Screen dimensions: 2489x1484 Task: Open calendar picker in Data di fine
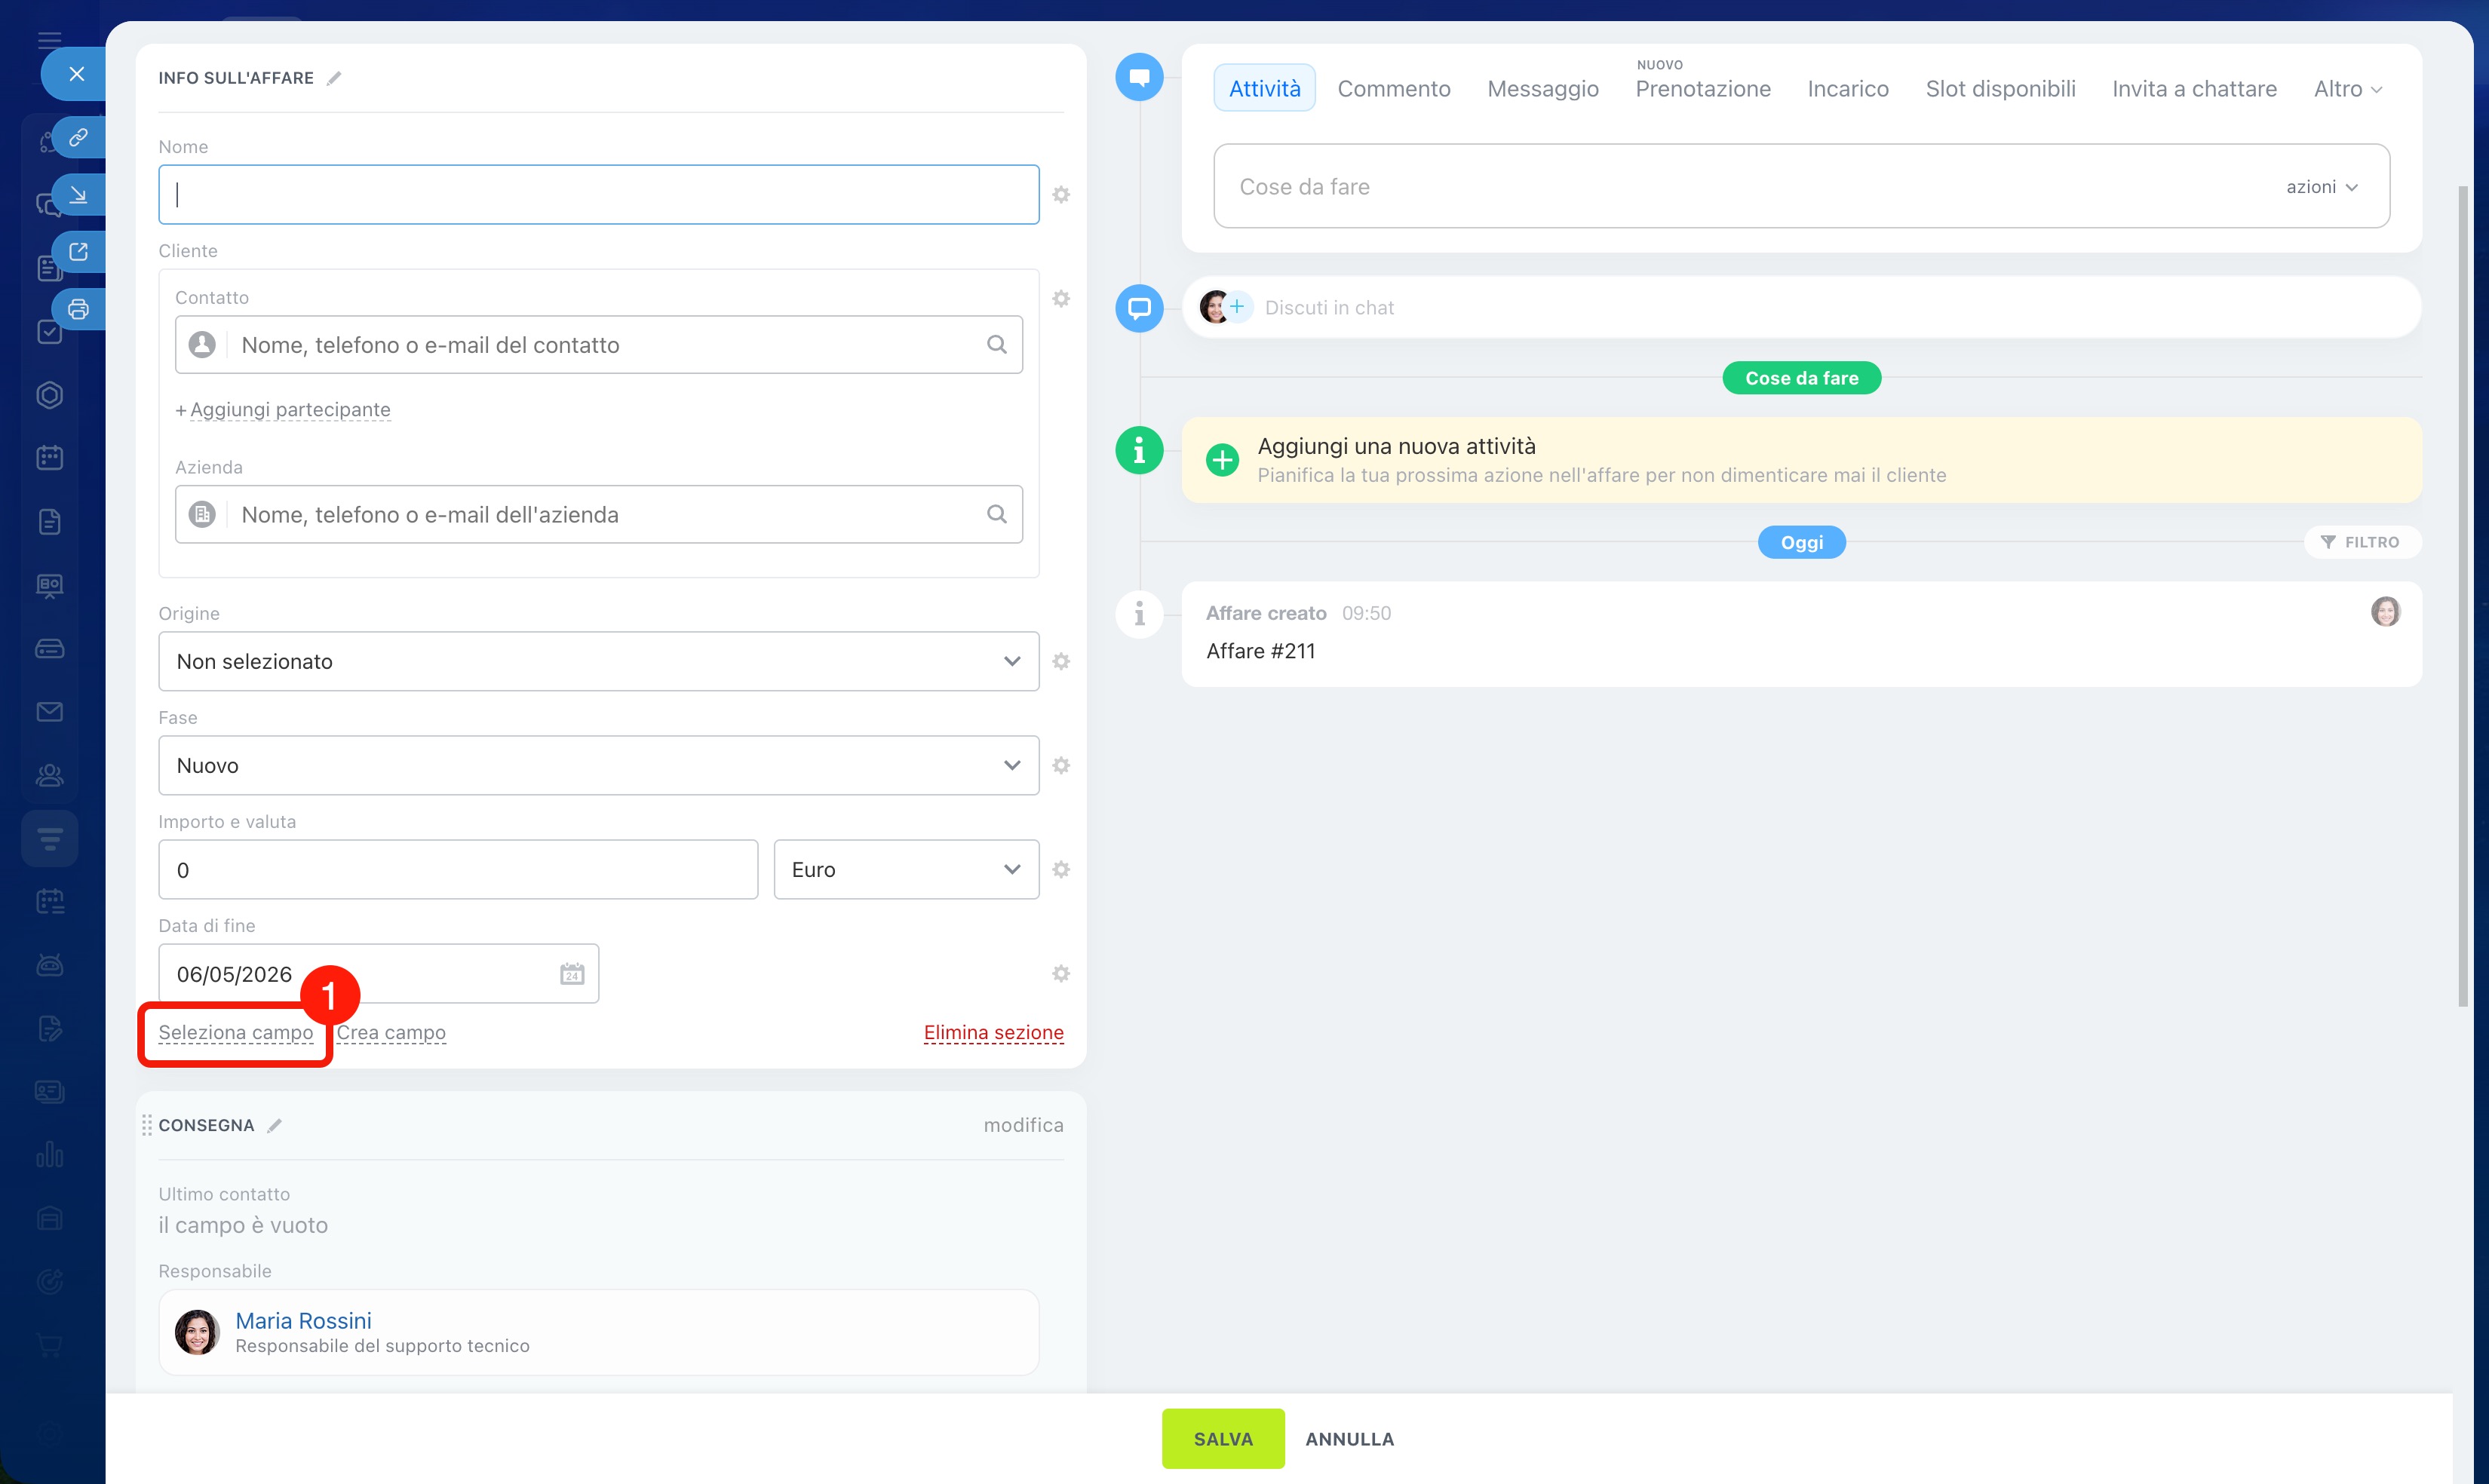[571, 974]
